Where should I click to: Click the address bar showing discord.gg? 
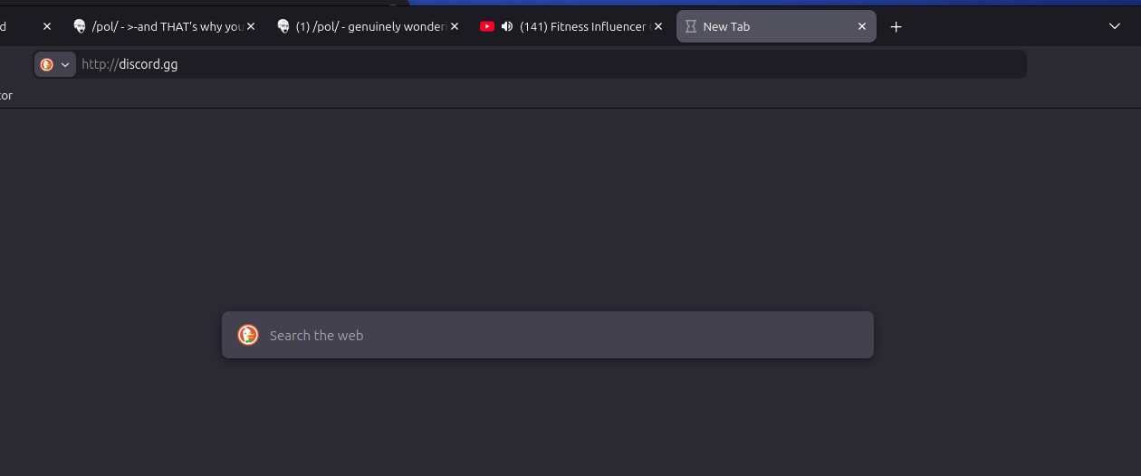[x=543, y=64]
